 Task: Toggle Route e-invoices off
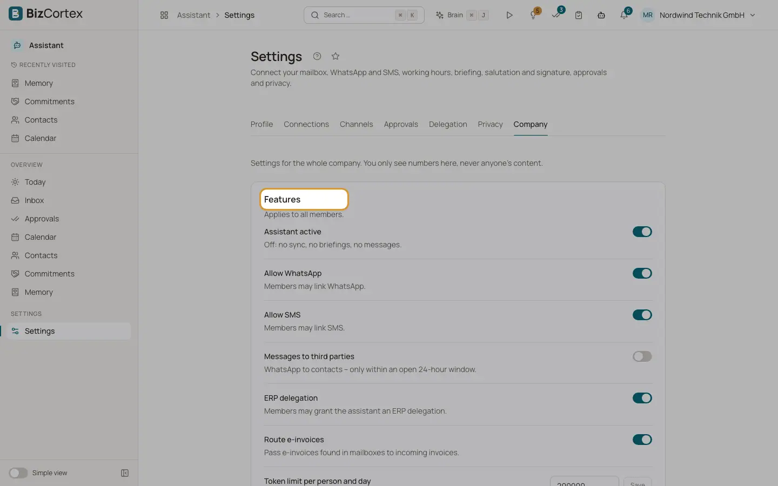point(642,440)
